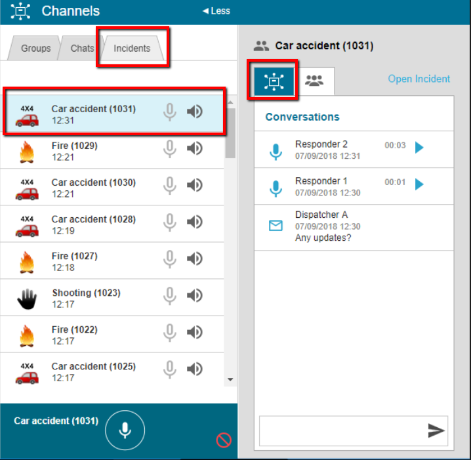Mute the Fire (1029) channel speaker

[194, 149]
